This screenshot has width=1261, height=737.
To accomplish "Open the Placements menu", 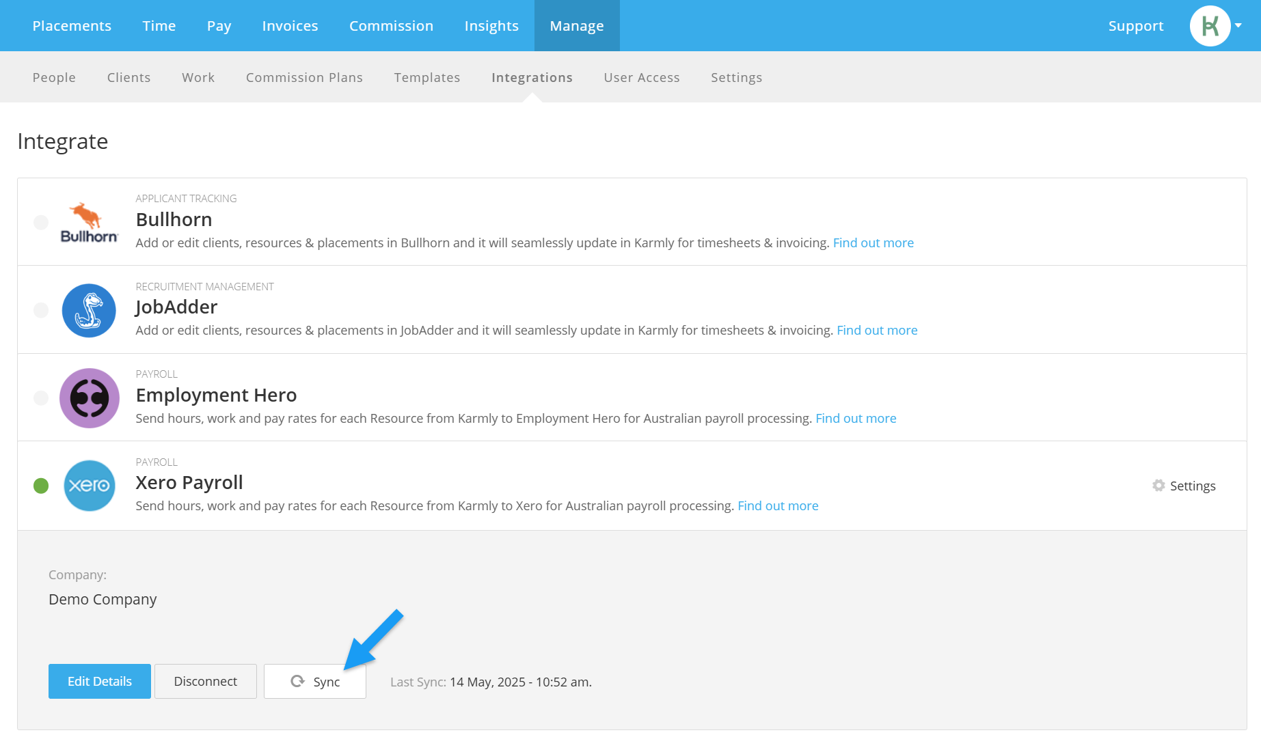I will (72, 26).
